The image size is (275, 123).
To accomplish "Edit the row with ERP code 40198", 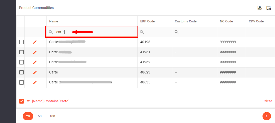I will point(35,42).
